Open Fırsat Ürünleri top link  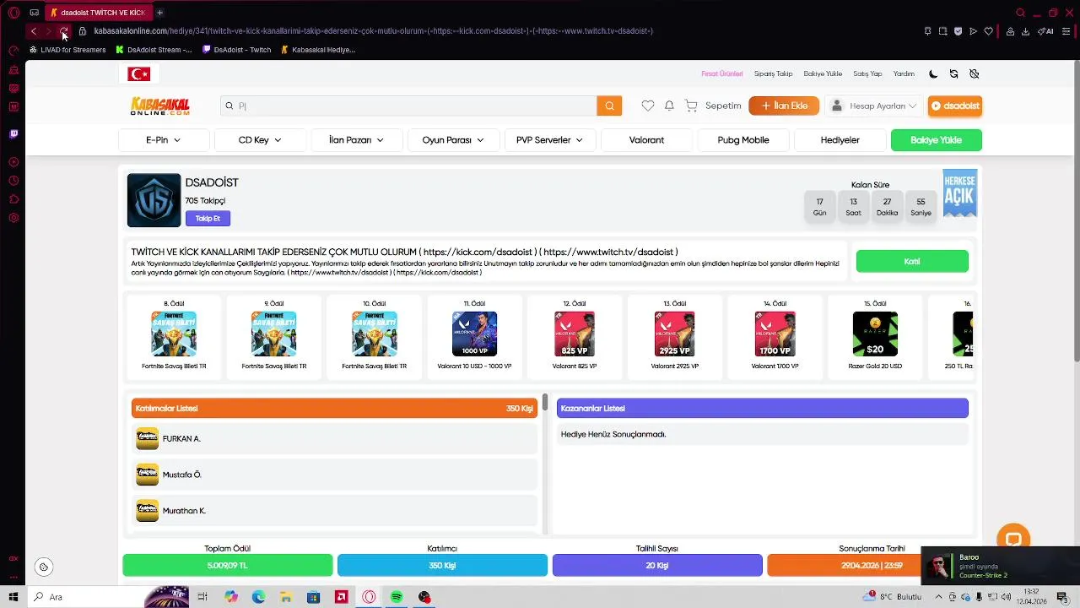[722, 74]
